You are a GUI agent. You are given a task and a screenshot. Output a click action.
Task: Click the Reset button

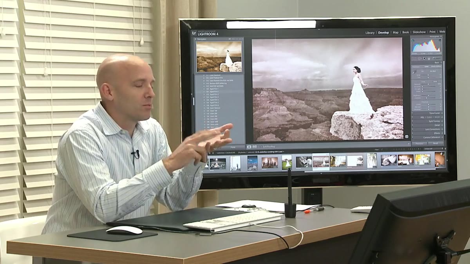point(435,144)
